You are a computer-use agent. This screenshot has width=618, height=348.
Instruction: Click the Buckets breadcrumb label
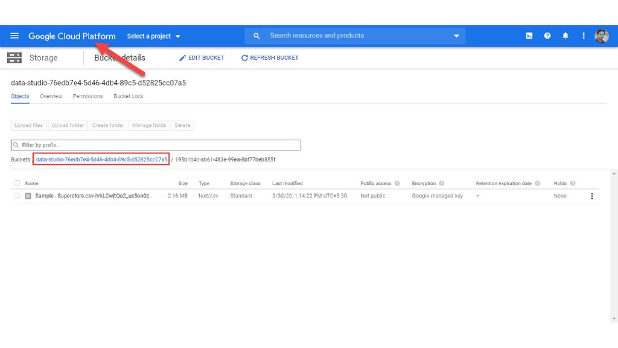coord(21,159)
